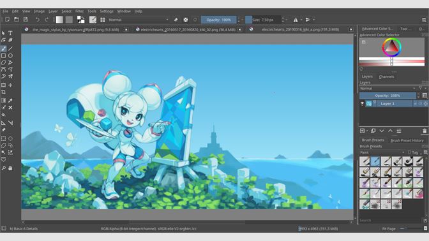Click the foreground/background color swatch

tap(80, 19)
